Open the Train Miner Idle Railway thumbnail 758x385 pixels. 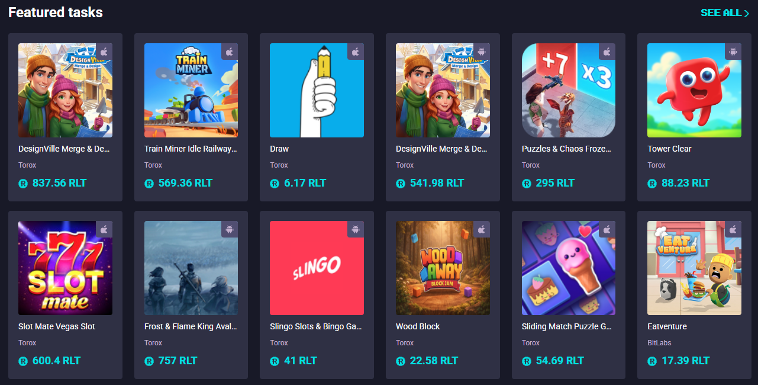point(191,91)
